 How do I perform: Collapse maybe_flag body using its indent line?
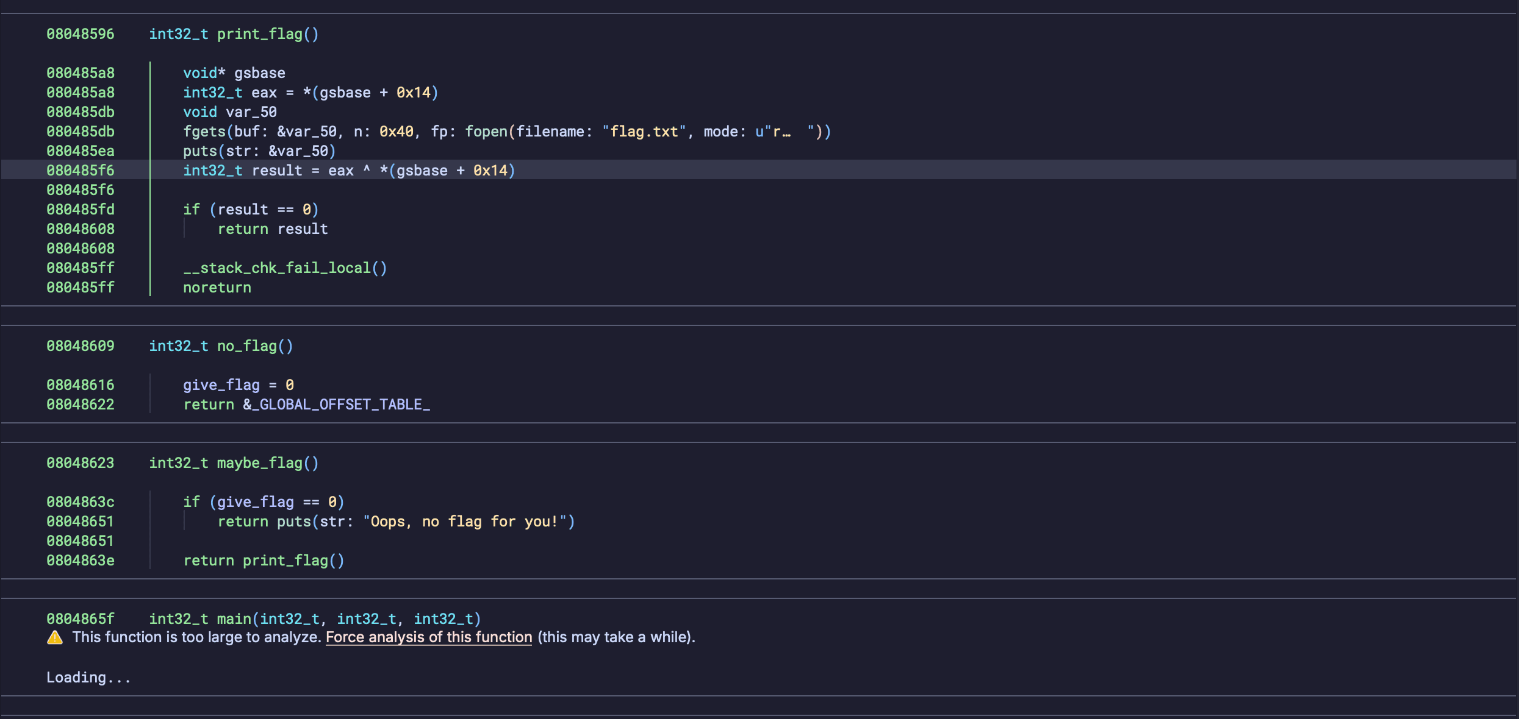pos(151,530)
